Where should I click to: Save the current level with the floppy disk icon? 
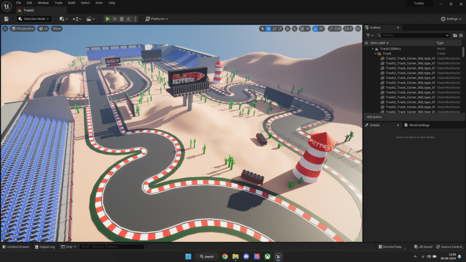pyautogui.click(x=6, y=19)
